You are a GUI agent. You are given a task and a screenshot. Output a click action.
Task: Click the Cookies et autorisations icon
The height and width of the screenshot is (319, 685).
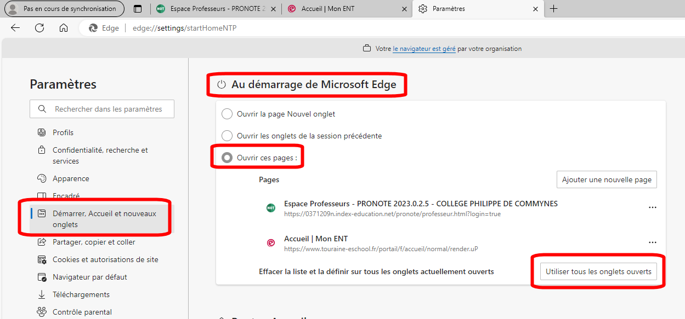pos(42,259)
